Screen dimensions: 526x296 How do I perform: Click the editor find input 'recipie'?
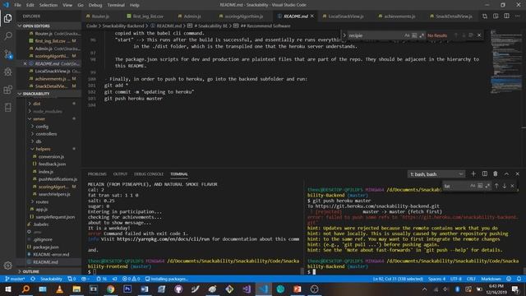[x=375, y=35]
